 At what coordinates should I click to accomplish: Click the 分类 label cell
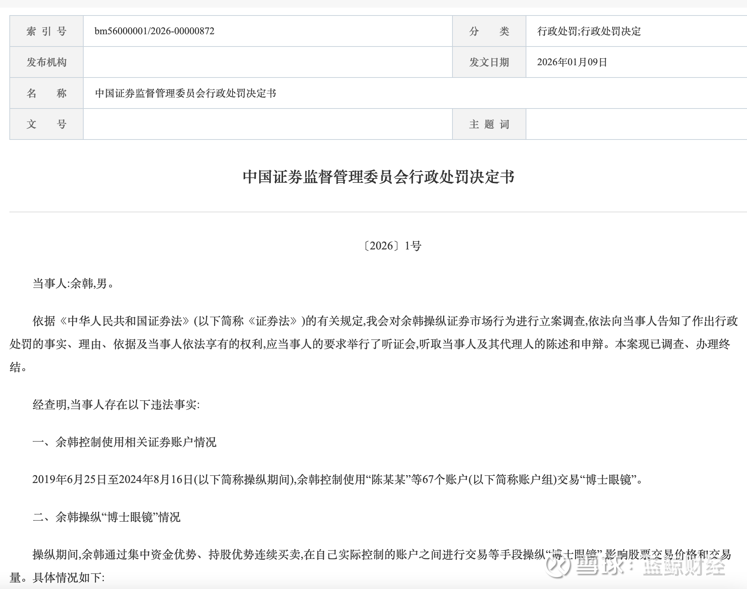tap(489, 31)
